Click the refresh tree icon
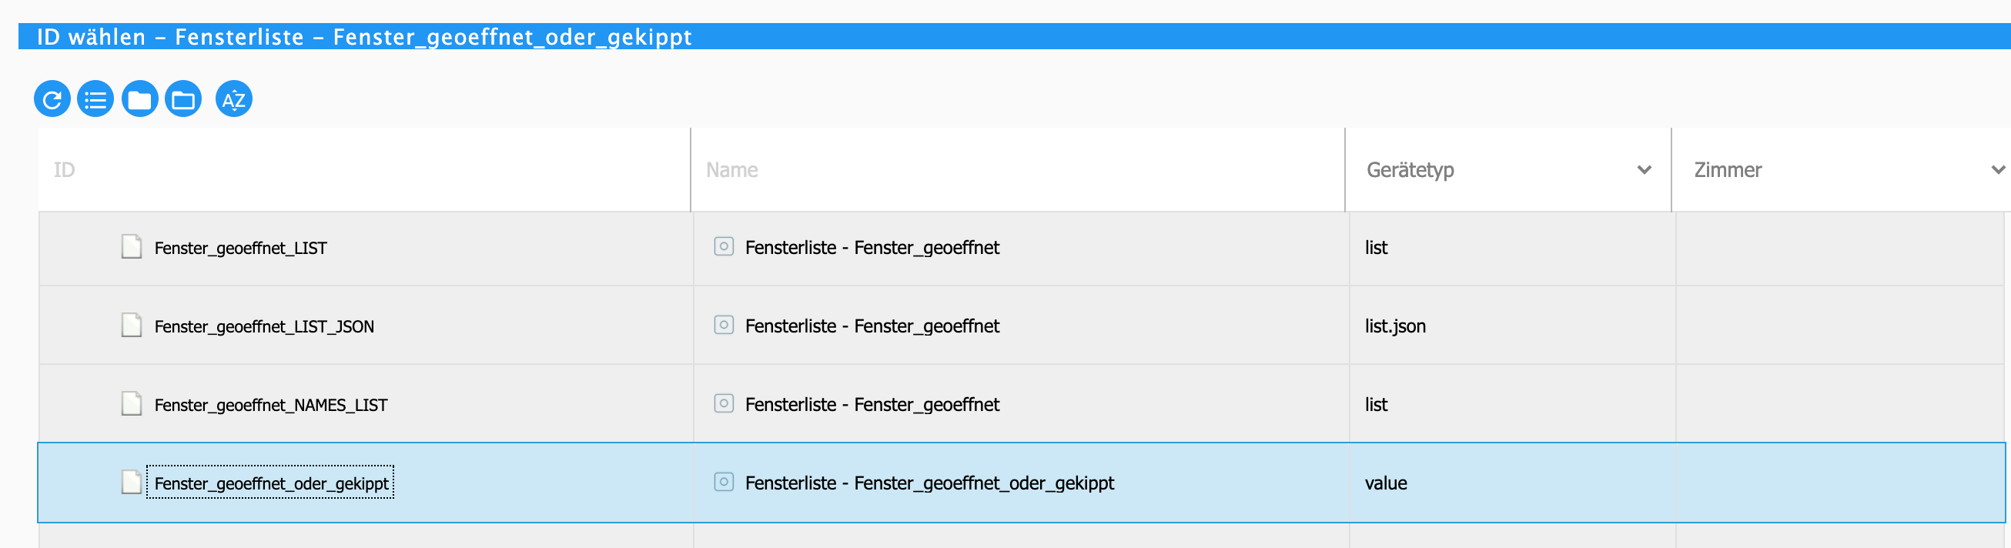 click(x=52, y=99)
